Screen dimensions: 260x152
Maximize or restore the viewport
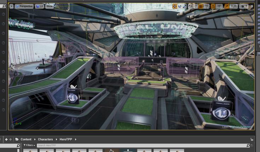(252, 6)
